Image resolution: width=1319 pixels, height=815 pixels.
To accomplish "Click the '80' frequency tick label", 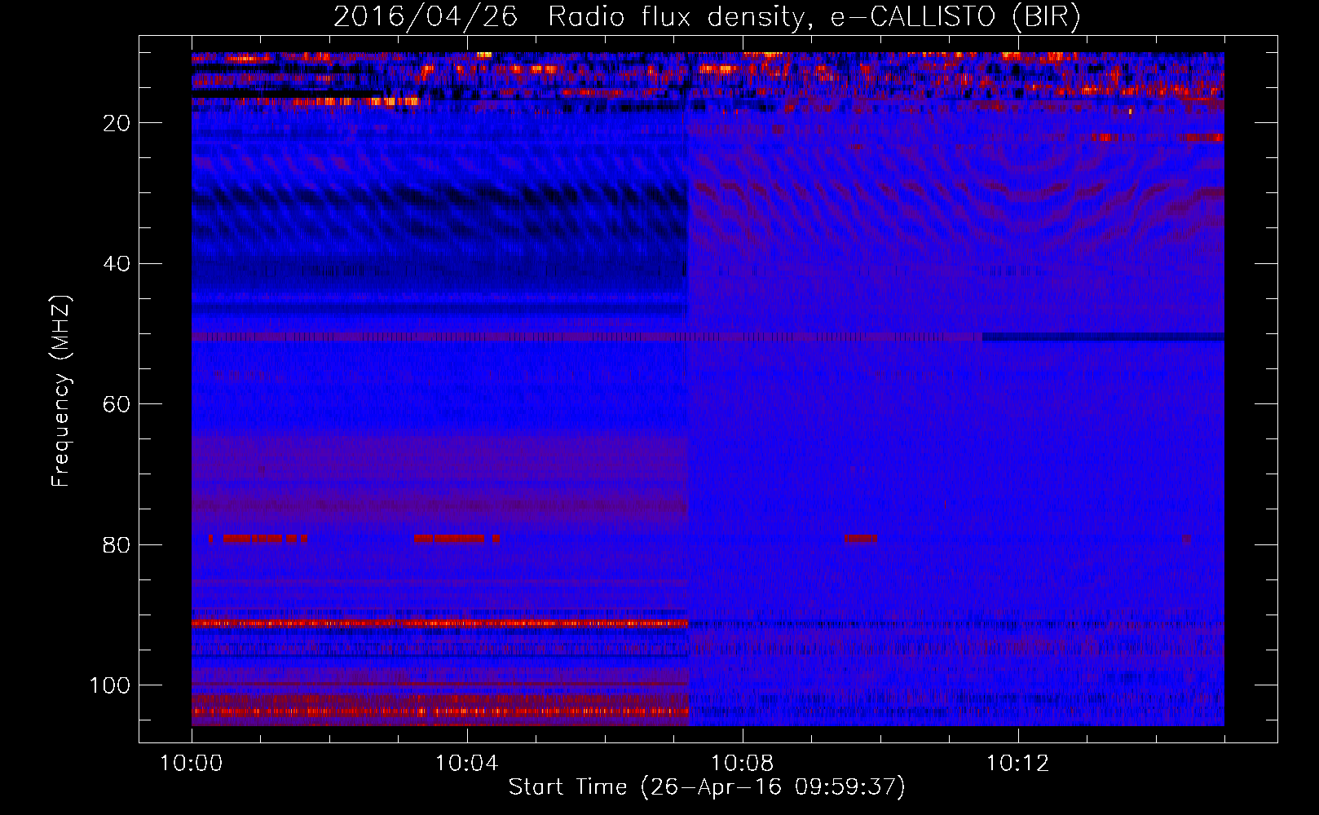I will pos(117,544).
